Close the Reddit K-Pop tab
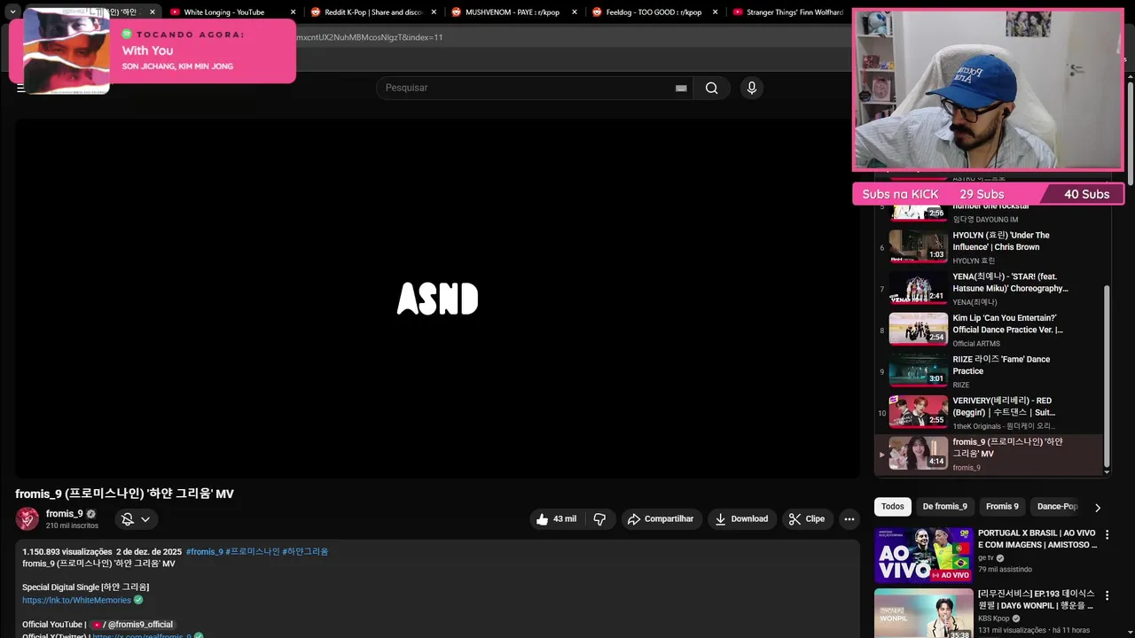This screenshot has height=638, width=1135. (434, 12)
